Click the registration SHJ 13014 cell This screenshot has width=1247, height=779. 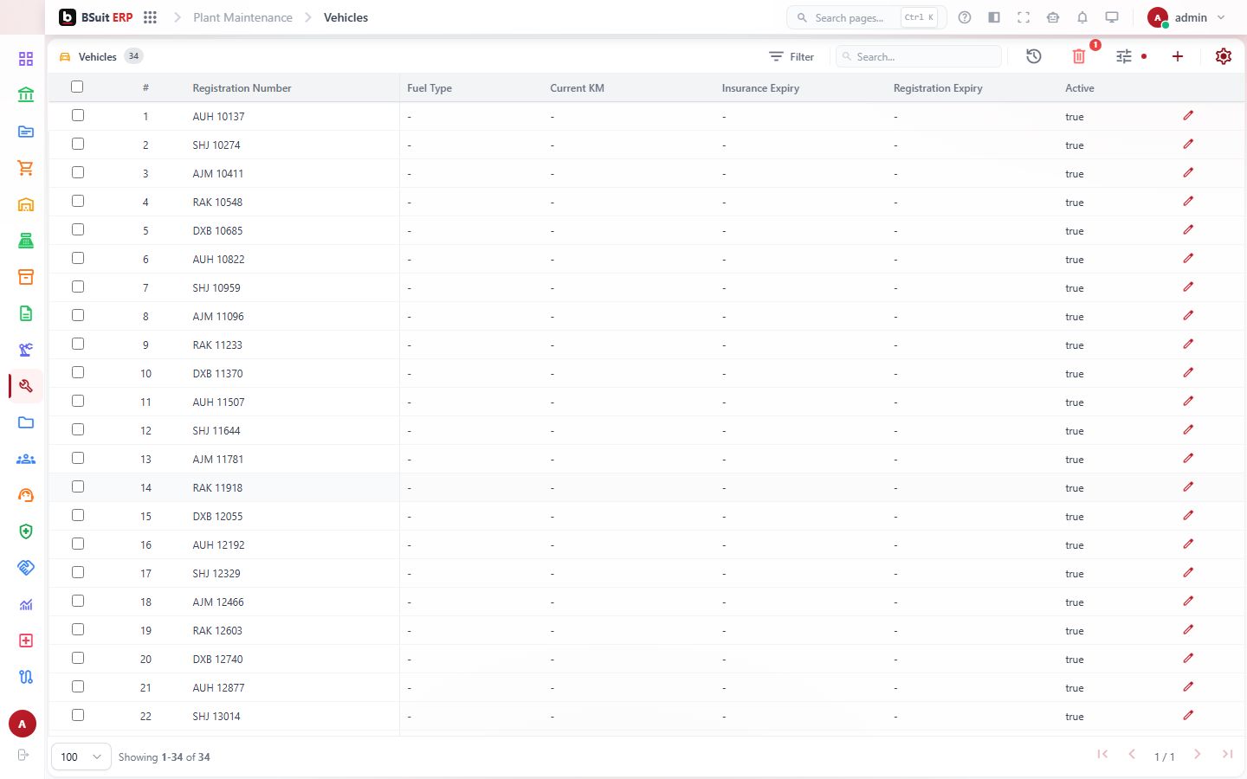click(x=216, y=716)
